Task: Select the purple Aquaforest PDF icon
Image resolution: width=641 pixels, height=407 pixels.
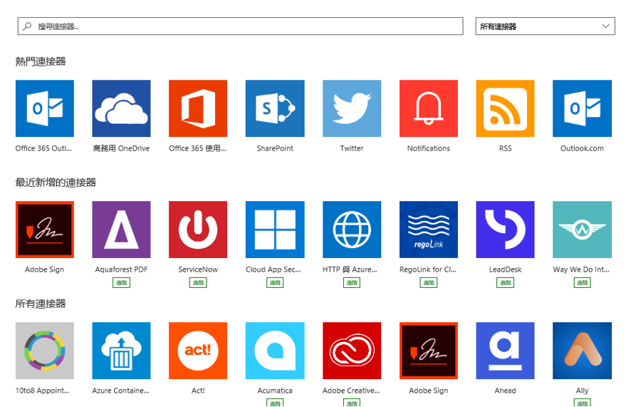Action: tap(121, 230)
